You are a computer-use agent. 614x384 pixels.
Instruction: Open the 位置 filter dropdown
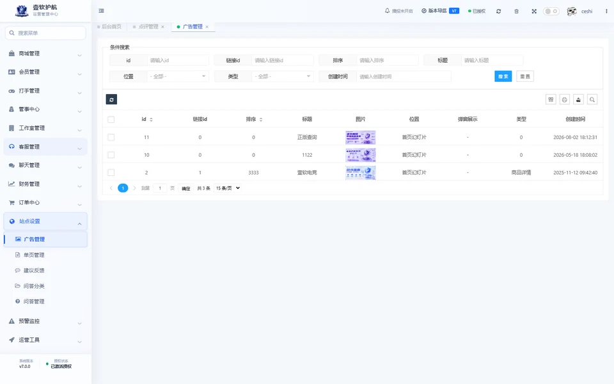[178, 76]
